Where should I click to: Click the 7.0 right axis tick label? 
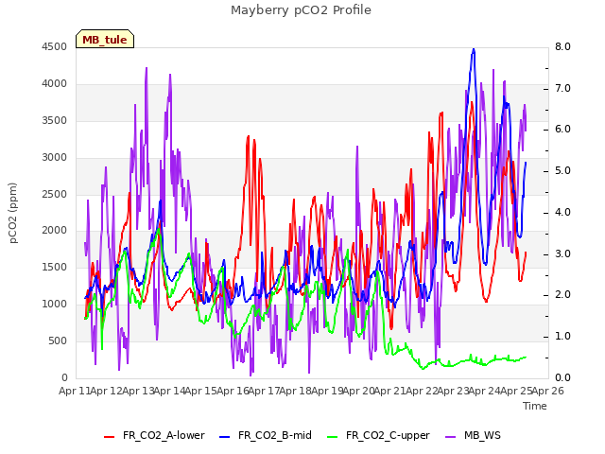coord(562,88)
